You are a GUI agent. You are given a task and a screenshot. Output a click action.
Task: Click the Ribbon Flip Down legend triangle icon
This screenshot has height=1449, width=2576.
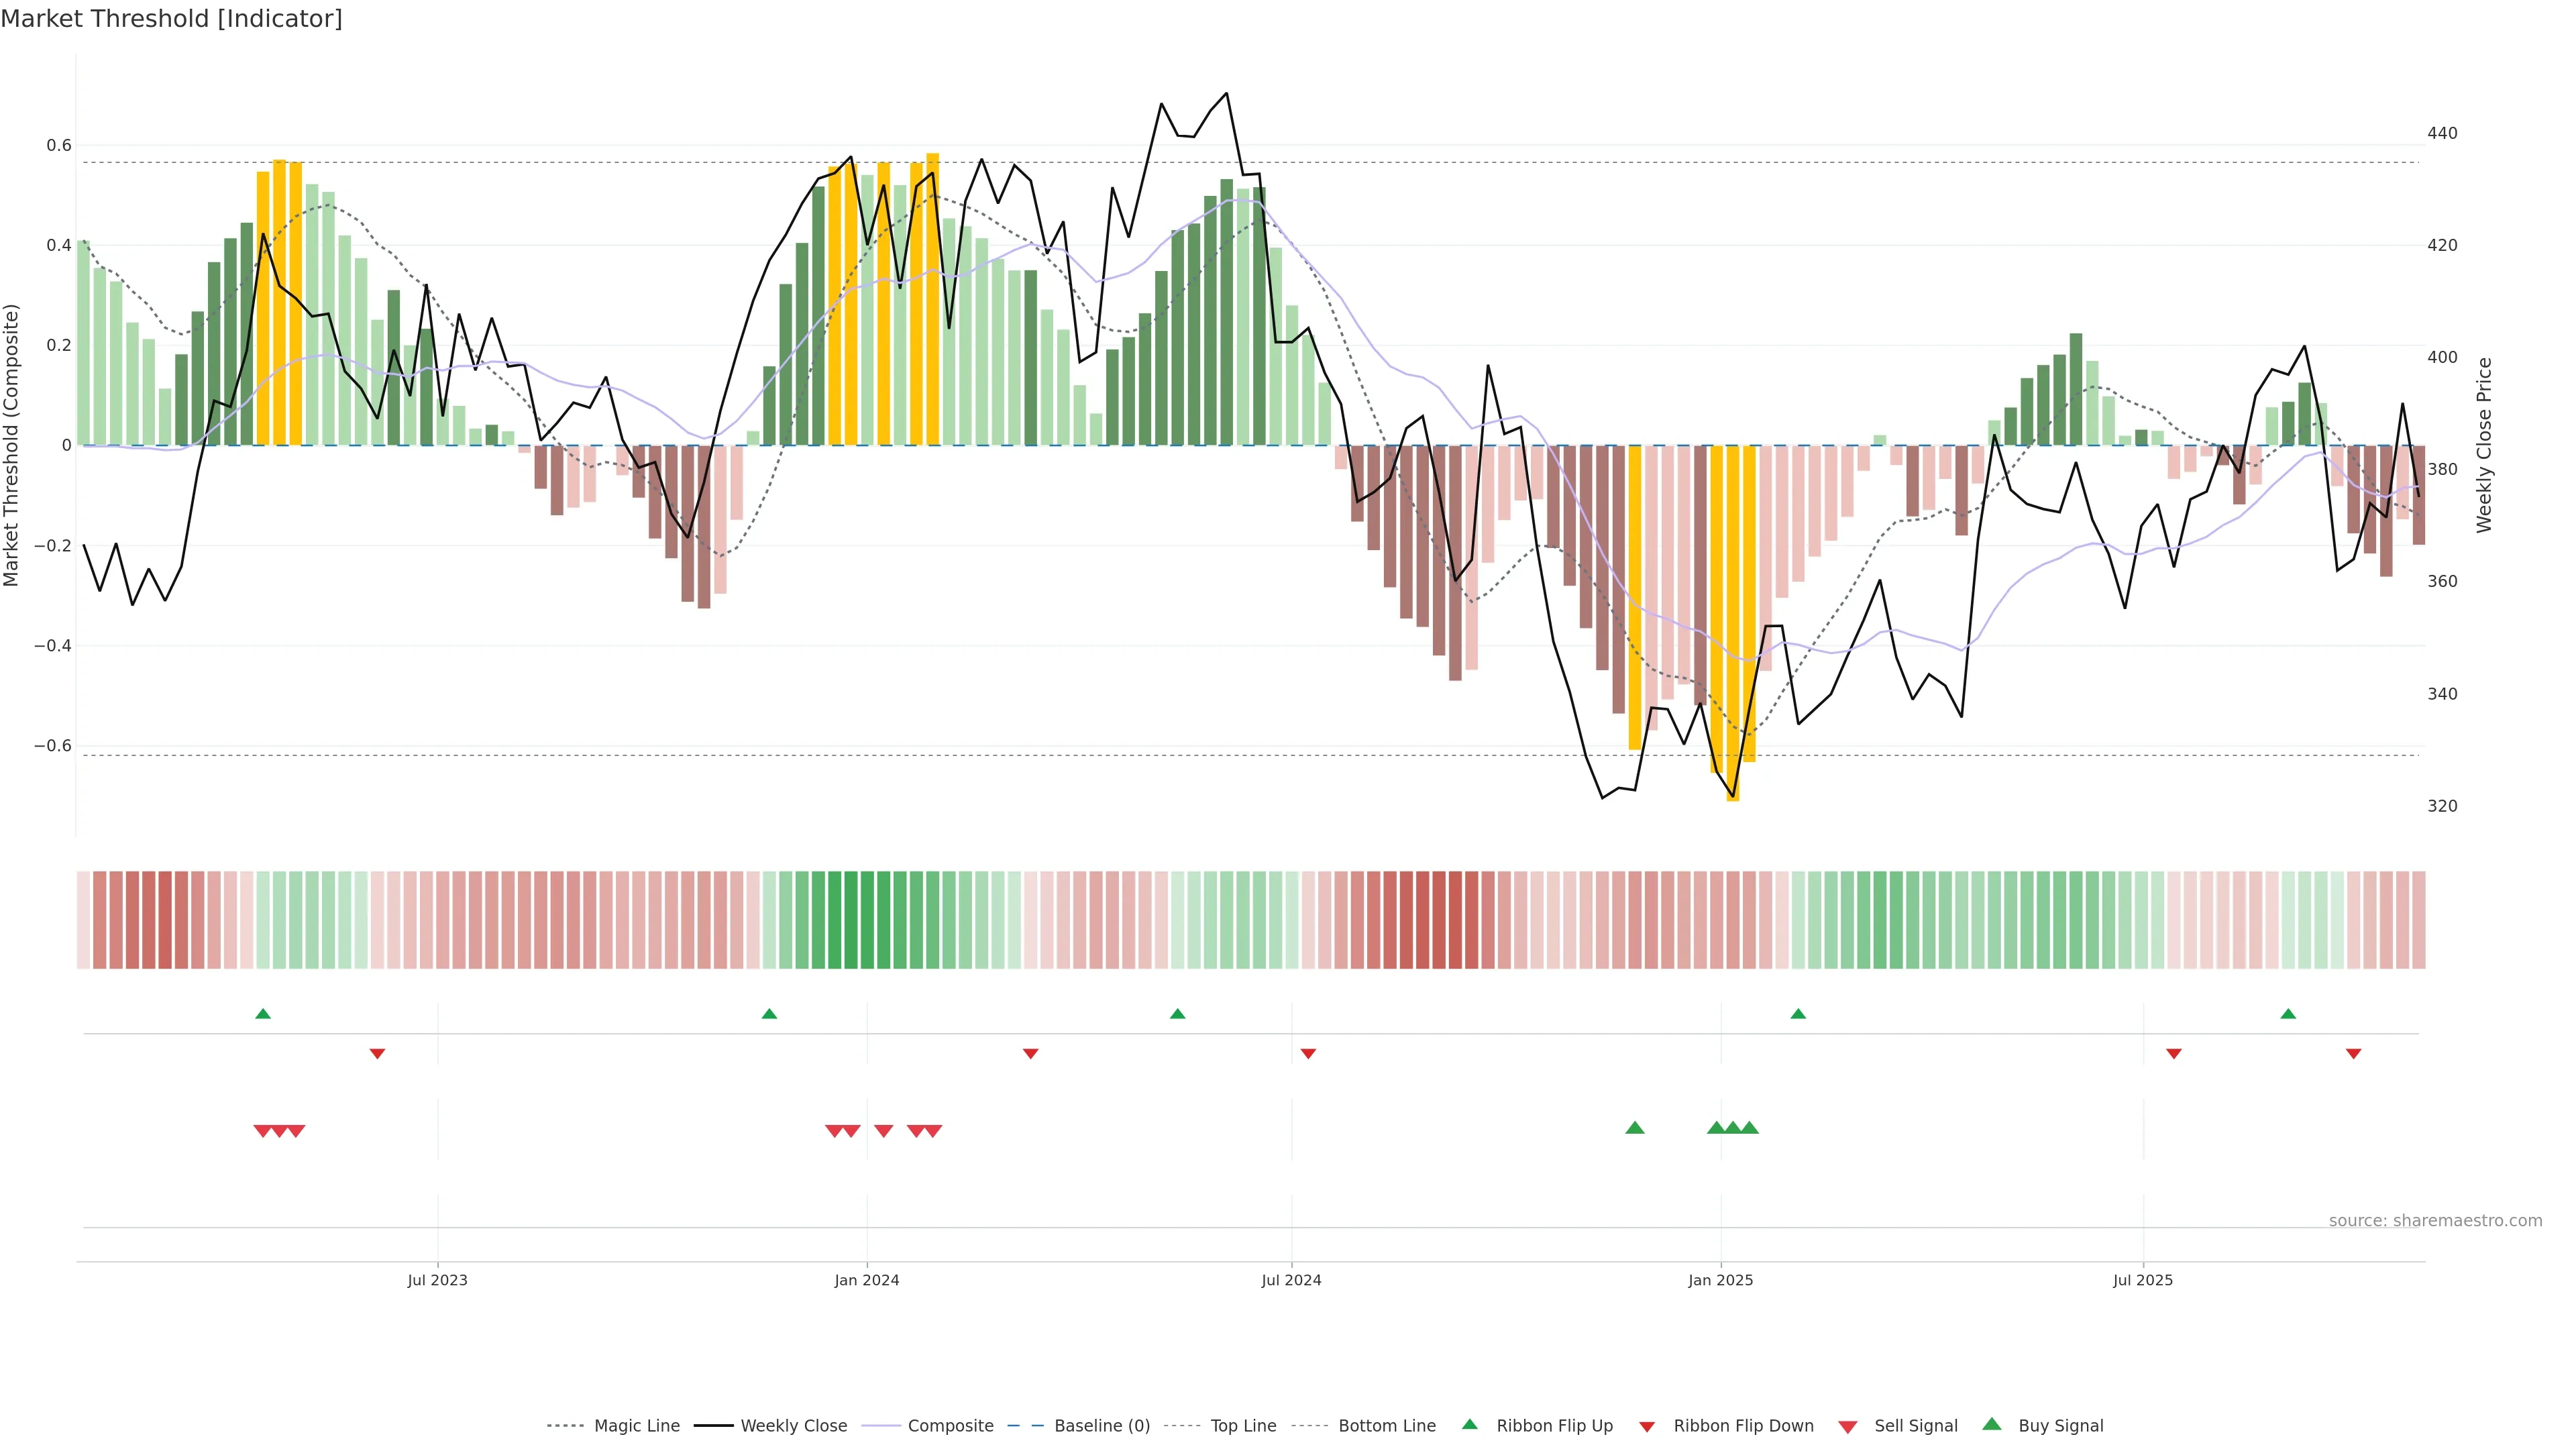point(1647,1427)
